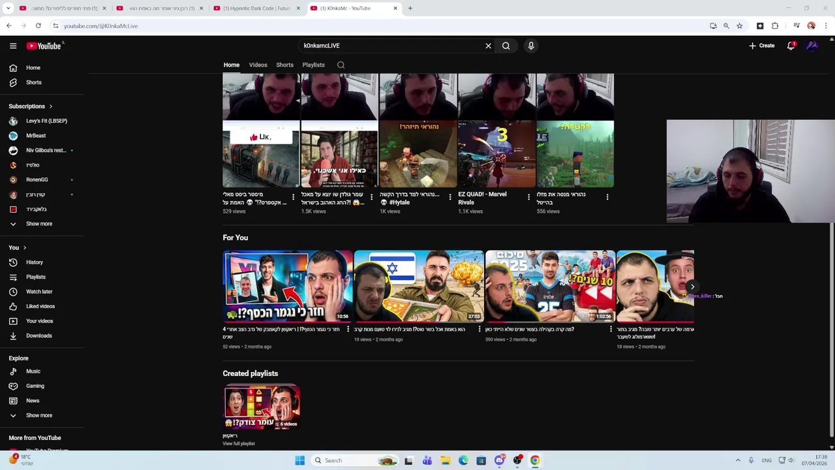Open a new Chrome tab
The width and height of the screenshot is (835, 470).
point(410,8)
